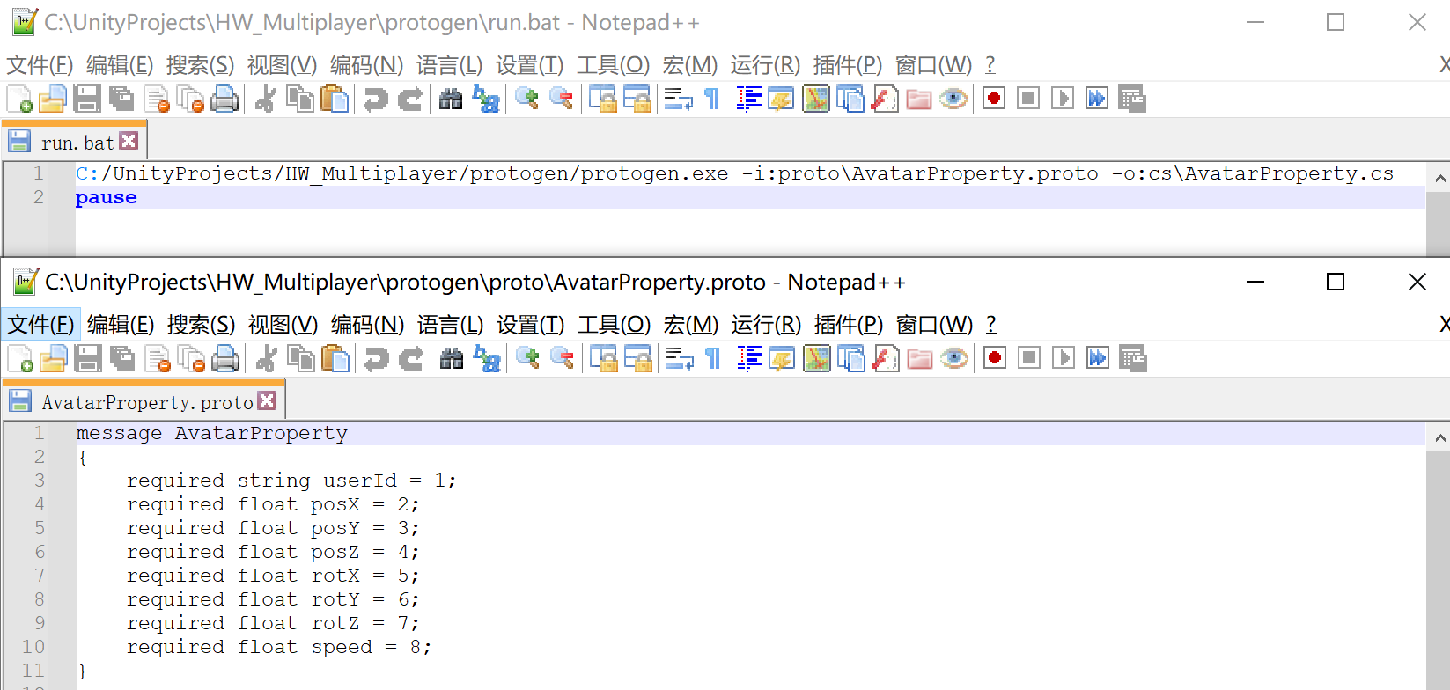Run macro multiple times in AvatarProperty.proto window

(x=1098, y=358)
